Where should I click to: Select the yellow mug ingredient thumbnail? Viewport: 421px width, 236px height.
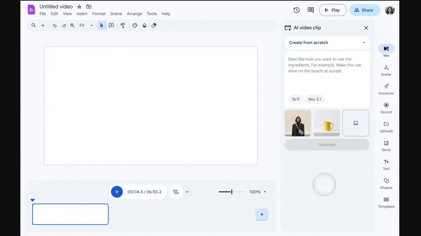327,123
